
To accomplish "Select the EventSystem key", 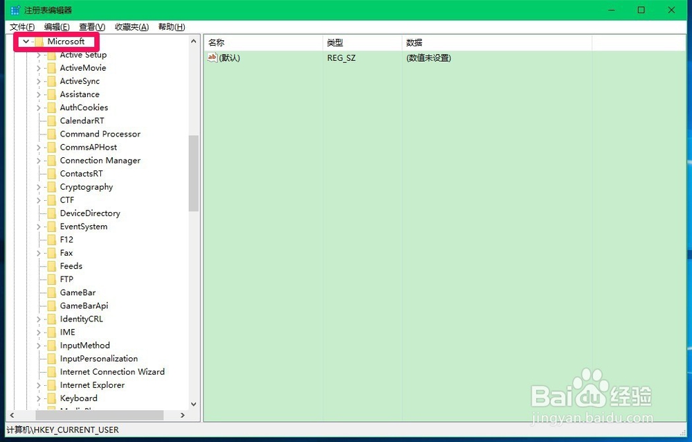I will 84,227.
